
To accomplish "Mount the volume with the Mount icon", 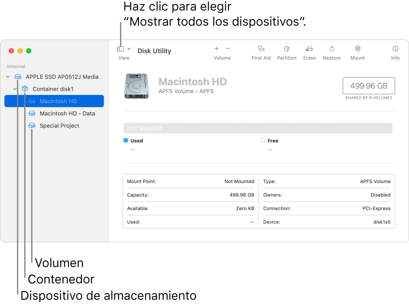I will [x=358, y=48].
